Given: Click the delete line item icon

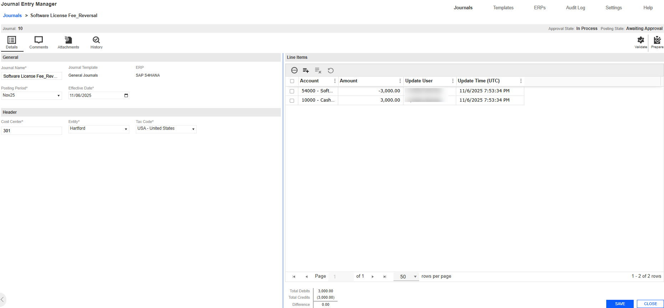Looking at the screenshot, I should coord(318,71).
